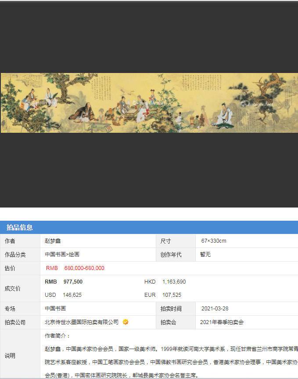Select auction date 2021-03-28
Image resolution: width=298 pixels, height=379 pixels.
215,309
